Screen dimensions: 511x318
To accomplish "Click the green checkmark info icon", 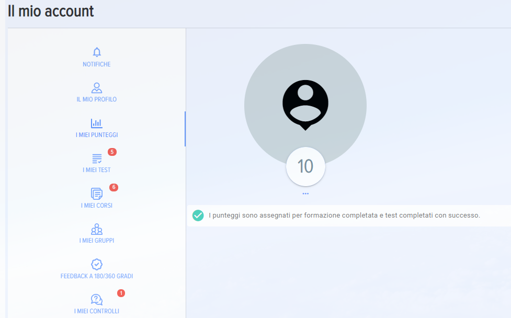I will [x=198, y=215].
